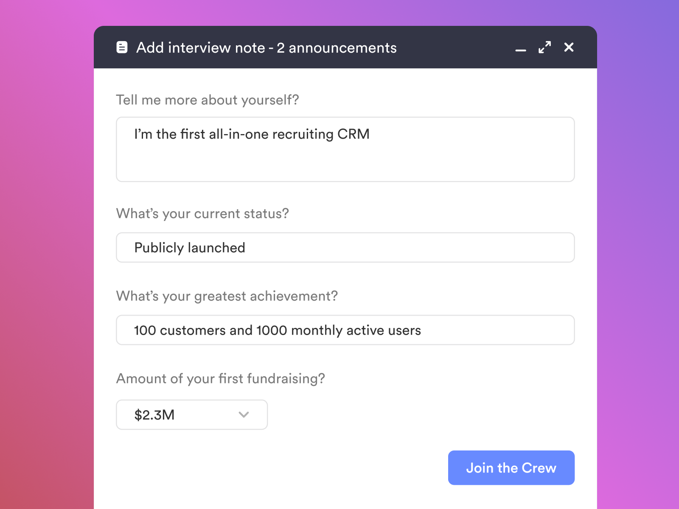Image resolution: width=679 pixels, height=509 pixels.
Task: Click the note document icon in header
Action: 122,47
